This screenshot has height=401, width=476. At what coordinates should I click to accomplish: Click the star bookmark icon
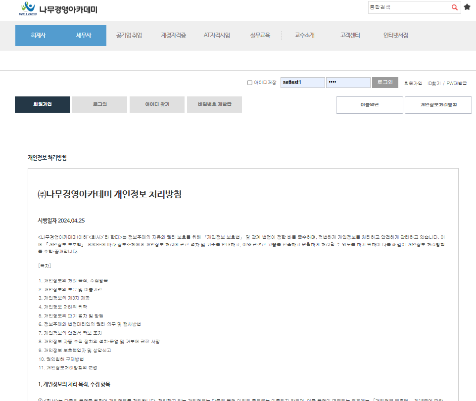467,7
